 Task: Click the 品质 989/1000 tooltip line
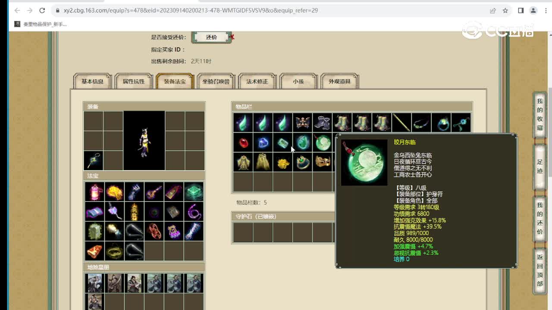pos(411,233)
